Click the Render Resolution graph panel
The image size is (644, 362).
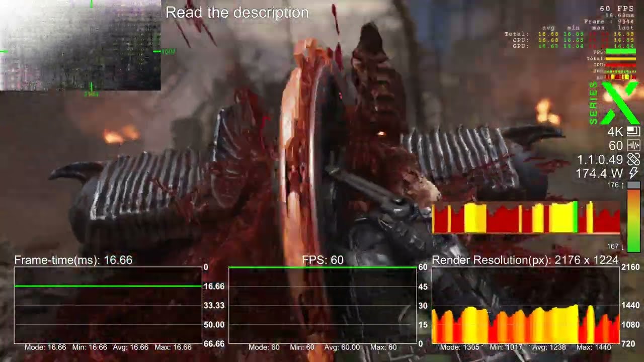525,305
